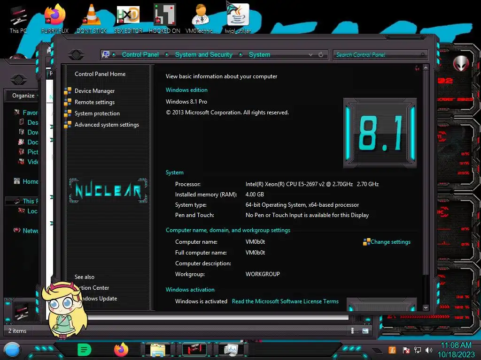The height and width of the screenshot is (360, 481).
Task: Open This PC desktop icon
Action: tap(18, 19)
